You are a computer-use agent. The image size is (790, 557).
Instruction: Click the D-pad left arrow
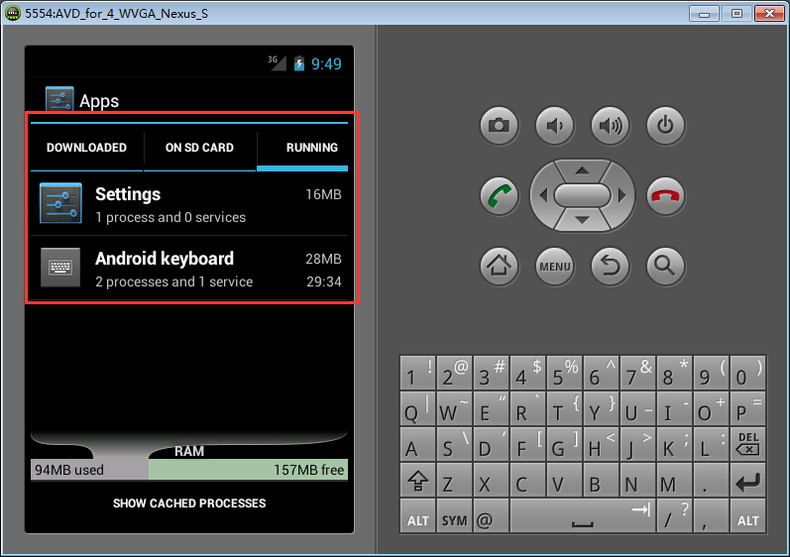click(x=543, y=195)
